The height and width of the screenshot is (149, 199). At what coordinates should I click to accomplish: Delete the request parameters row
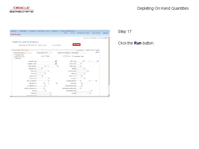(98, 52)
